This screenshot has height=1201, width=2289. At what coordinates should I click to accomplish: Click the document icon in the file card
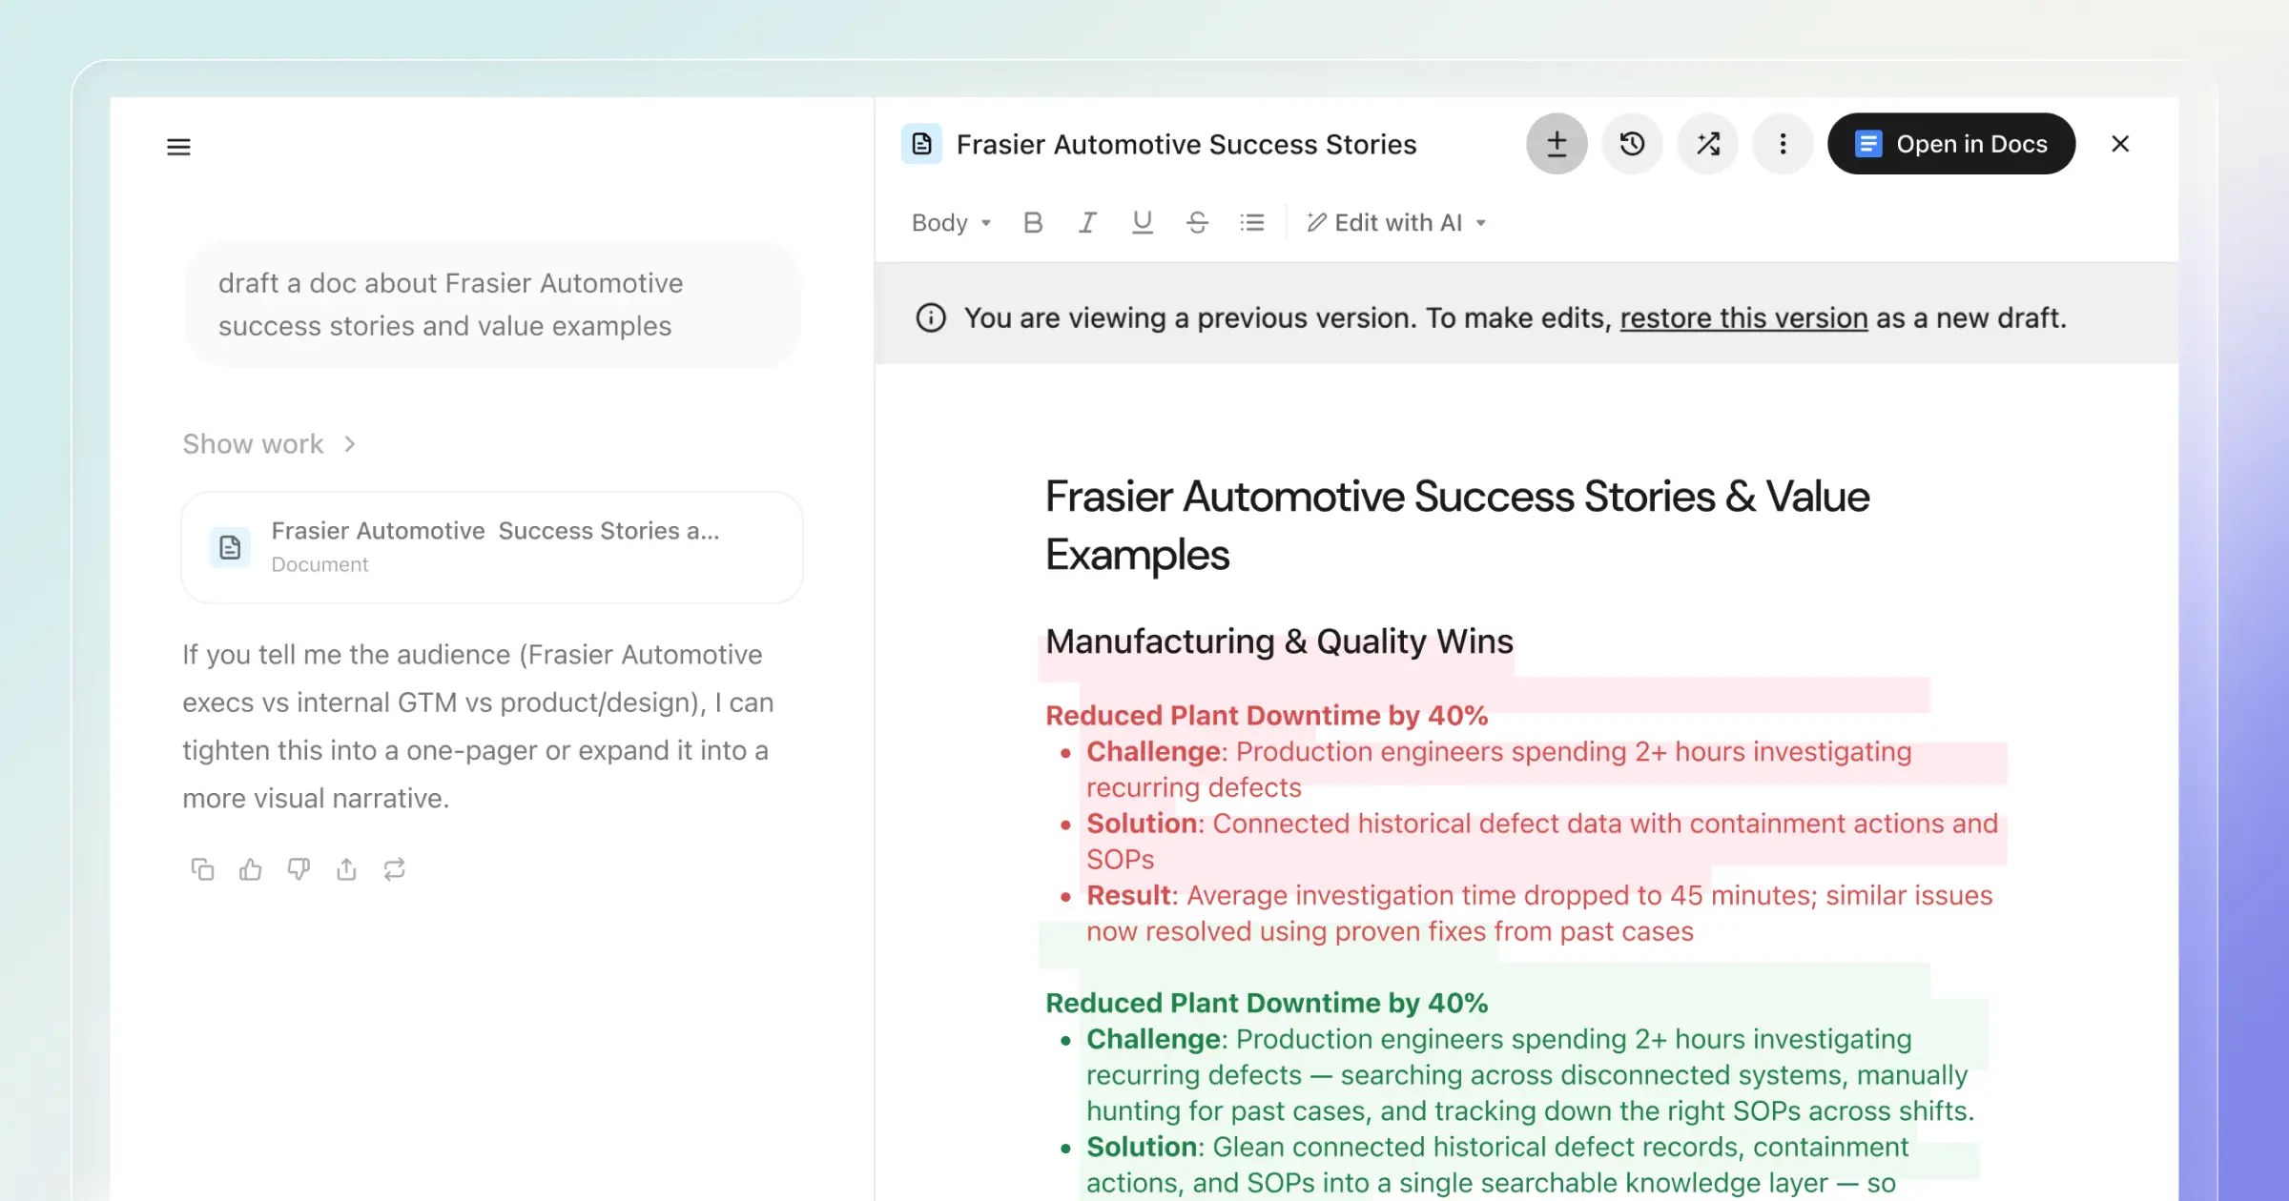coord(230,547)
